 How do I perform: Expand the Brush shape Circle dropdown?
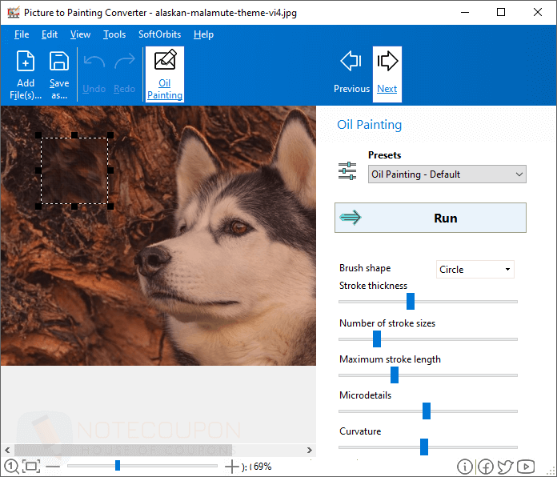[475, 270]
